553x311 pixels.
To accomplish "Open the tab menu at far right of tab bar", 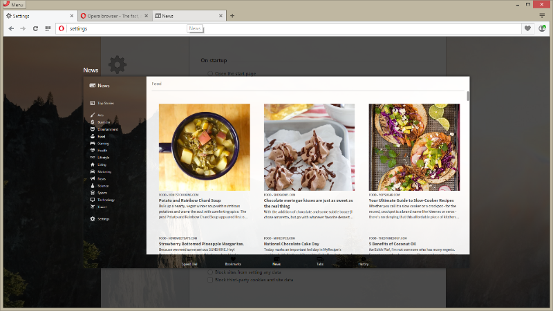I will point(543,15).
